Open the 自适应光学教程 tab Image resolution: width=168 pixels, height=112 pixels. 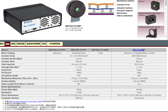(33, 44)
